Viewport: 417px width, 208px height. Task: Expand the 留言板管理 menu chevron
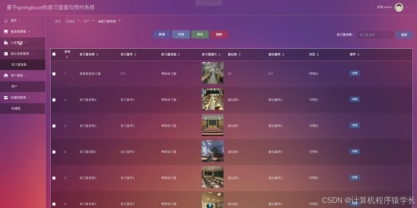(x=29, y=31)
